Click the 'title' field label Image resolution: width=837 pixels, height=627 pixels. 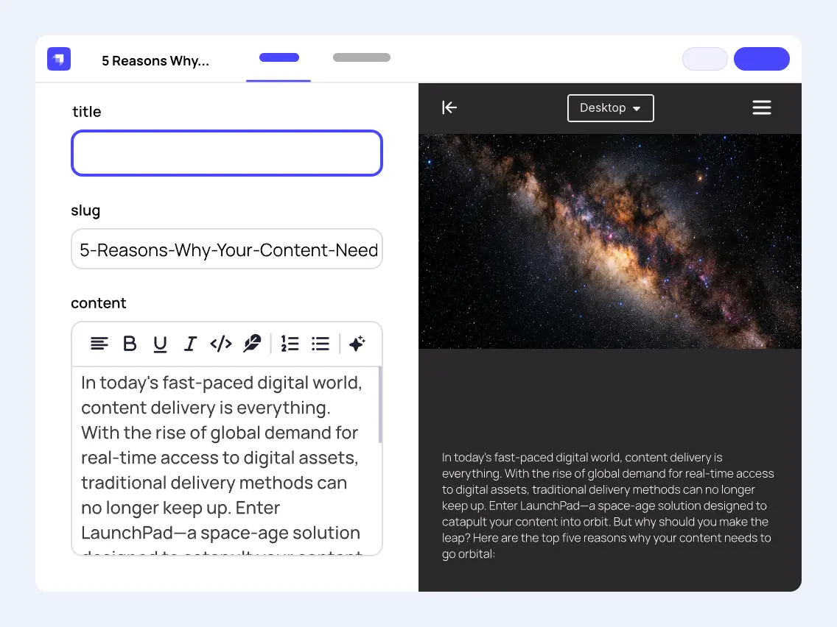pyautogui.click(x=86, y=111)
